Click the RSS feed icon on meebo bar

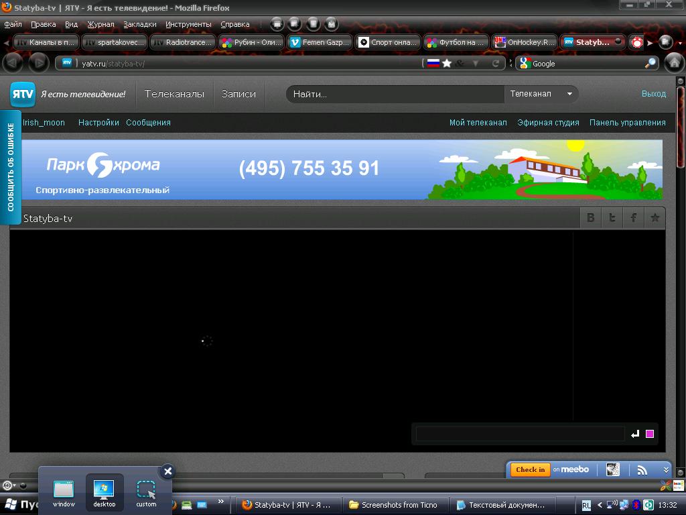(x=642, y=470)
